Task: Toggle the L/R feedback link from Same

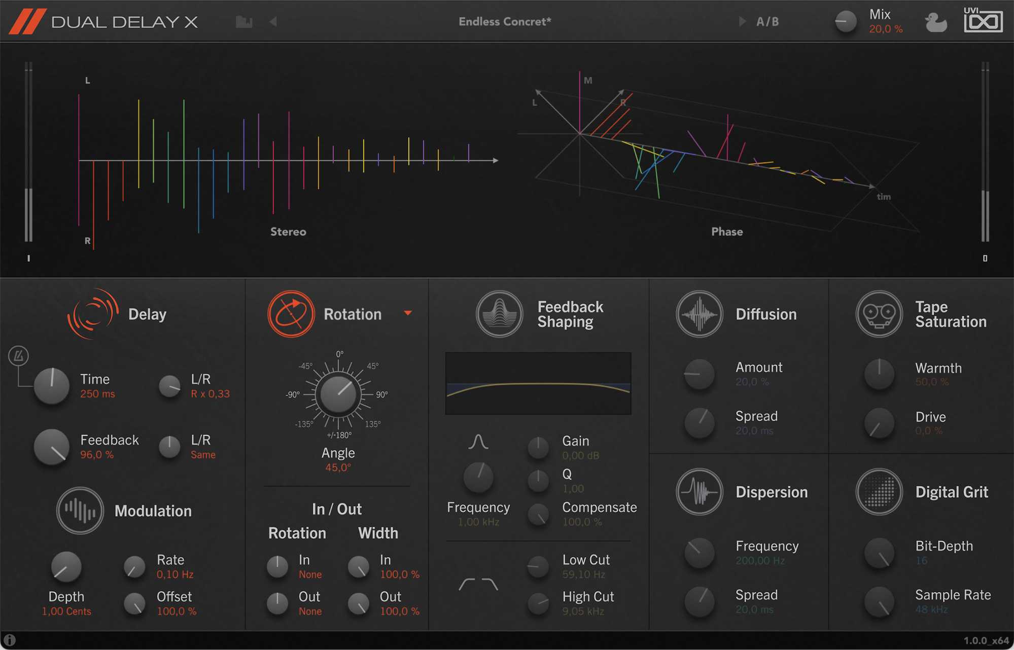Action: pos(169,447)
